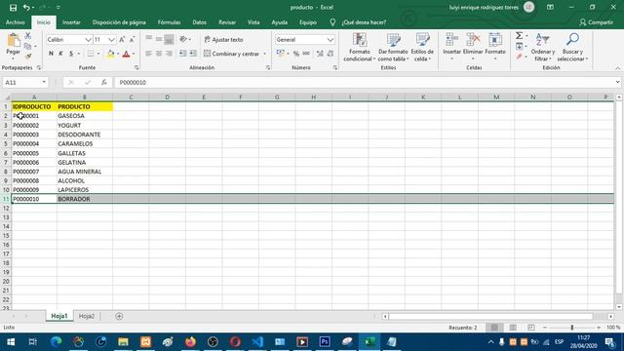Open Ordenar y filtrar menu

point(543,47)
